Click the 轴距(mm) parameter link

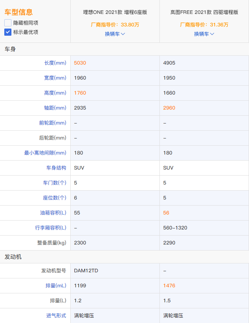pyautogui.click(x=55, y=108)
